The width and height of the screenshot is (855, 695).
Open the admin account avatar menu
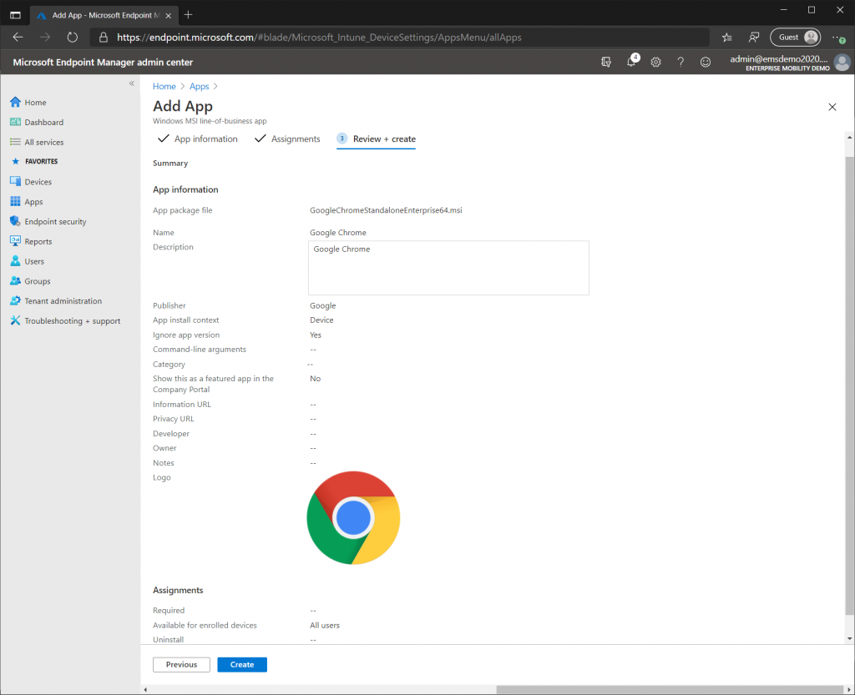point(842,62)
